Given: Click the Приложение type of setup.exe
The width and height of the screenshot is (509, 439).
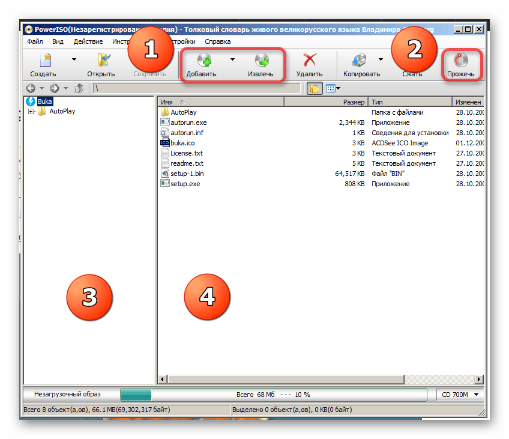Looking at the screenshot, I should click(x=391, y=184).
